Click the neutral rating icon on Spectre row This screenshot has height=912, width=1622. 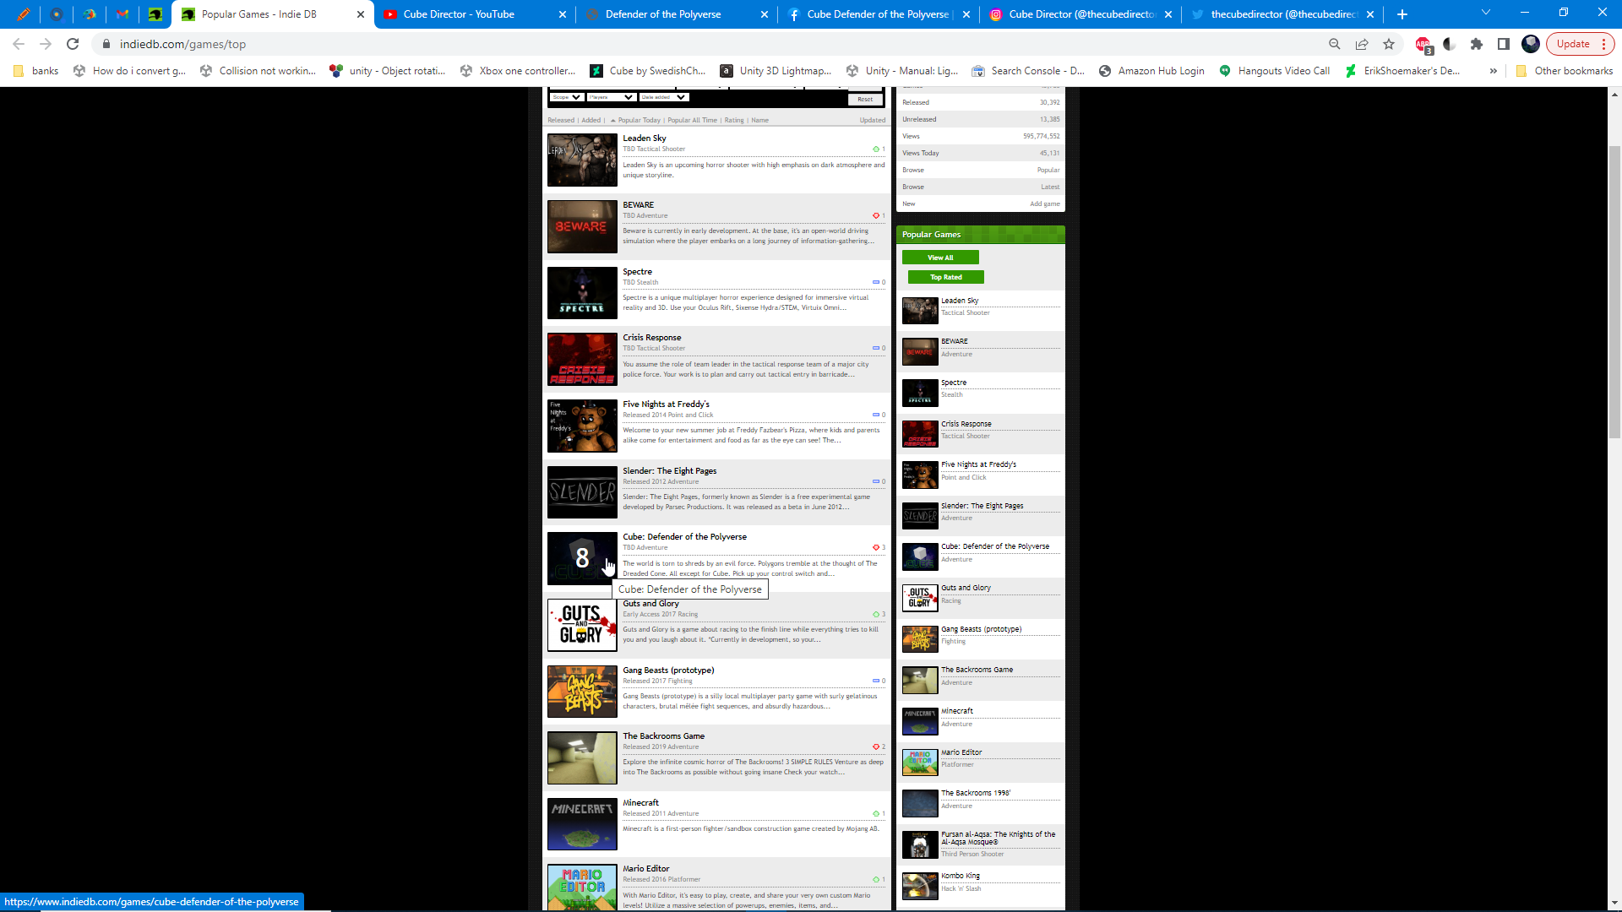point(876,282)
